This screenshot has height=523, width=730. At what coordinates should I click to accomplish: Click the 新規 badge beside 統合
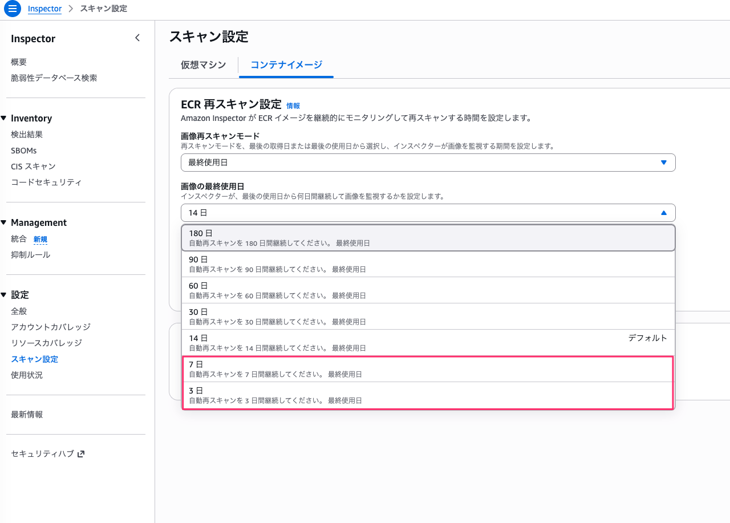(x=40, y=240)
